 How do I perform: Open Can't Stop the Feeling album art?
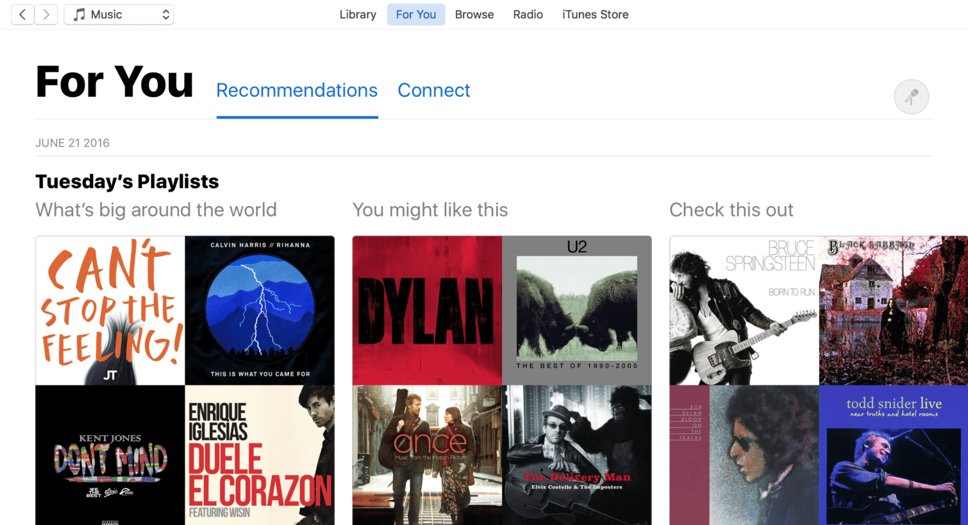coord(110,311)
